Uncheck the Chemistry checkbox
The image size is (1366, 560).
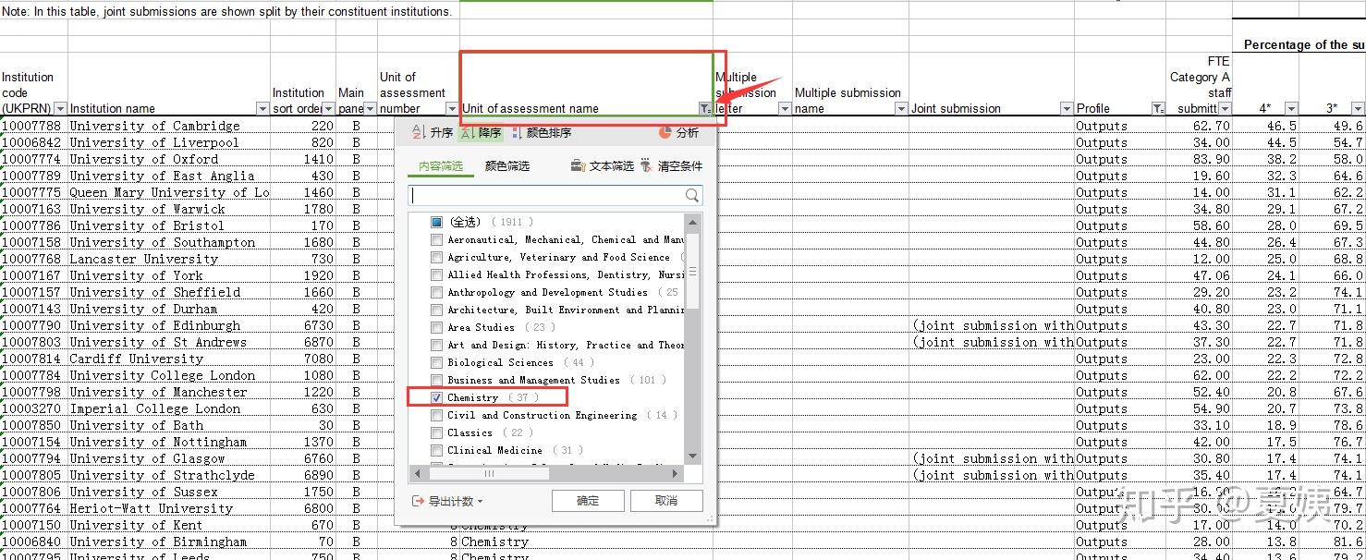[x=436, y=398]
